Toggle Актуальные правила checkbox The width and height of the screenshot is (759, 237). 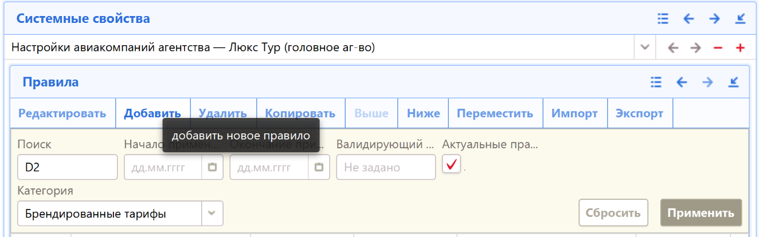[x=452, y=165]
